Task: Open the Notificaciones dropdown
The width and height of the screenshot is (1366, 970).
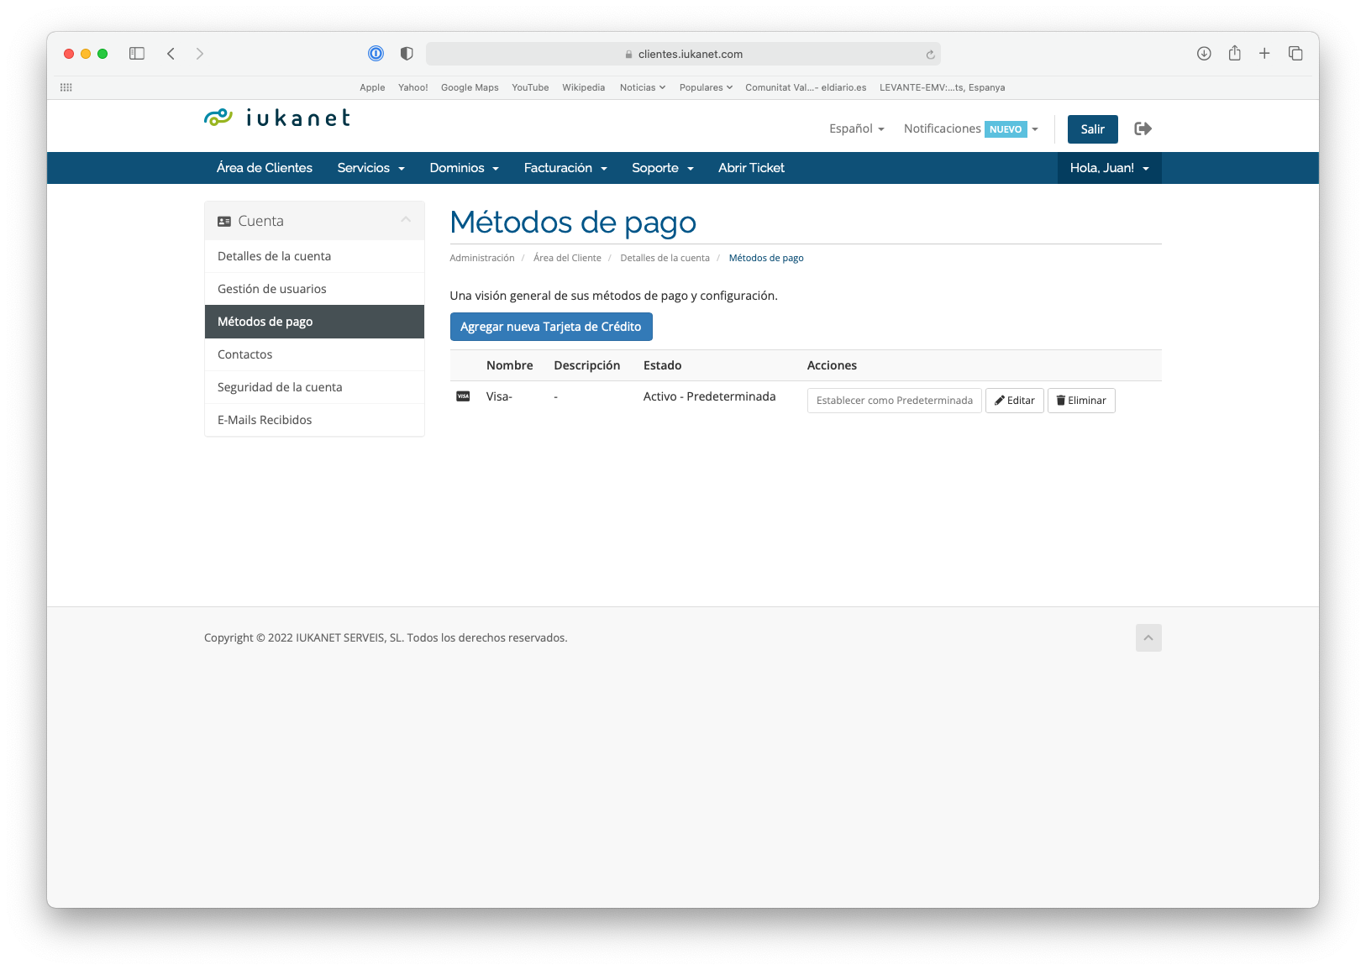Action: pos(971,128)
